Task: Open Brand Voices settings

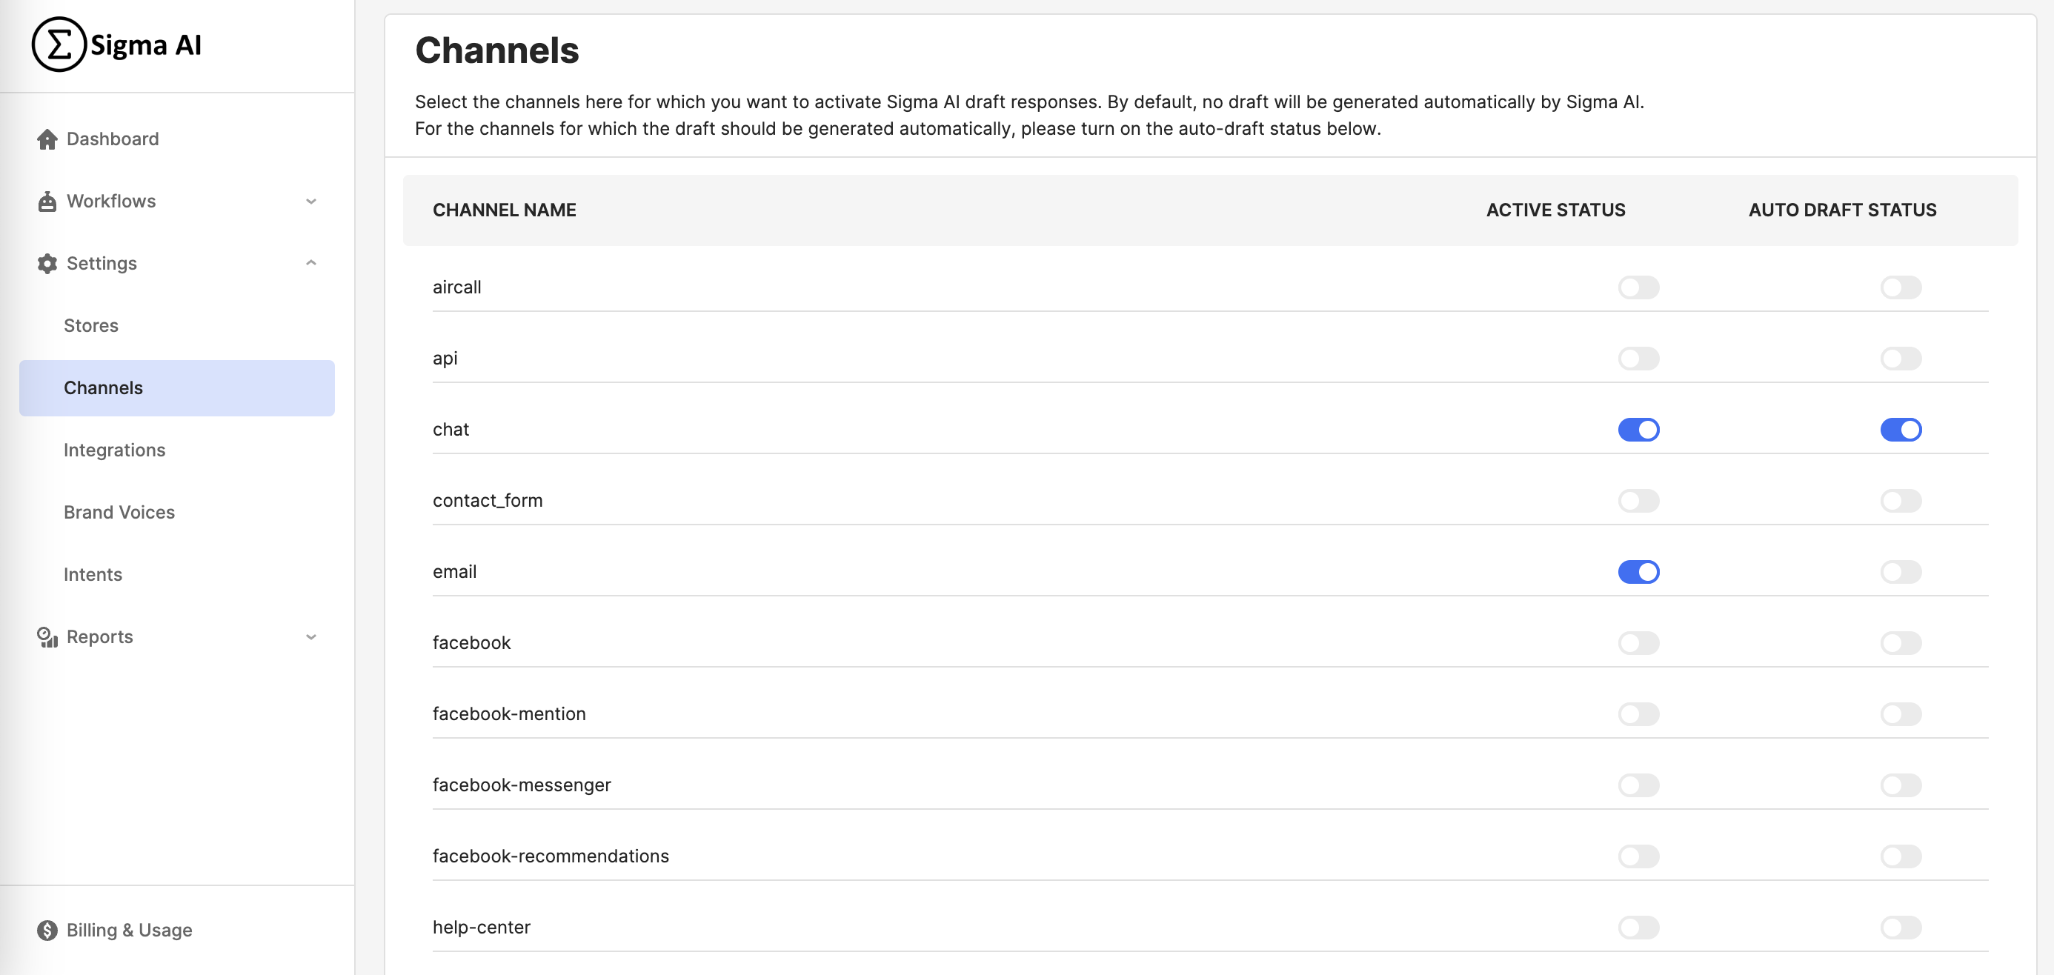Action: click(x=119, y=513)
